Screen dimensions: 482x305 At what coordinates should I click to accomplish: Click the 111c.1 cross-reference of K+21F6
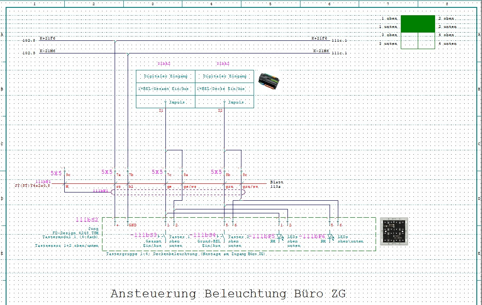340,40
